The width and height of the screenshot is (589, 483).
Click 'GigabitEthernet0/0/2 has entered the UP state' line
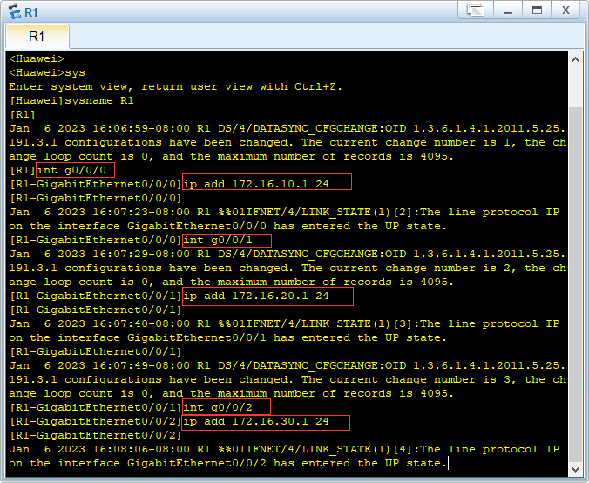[x=228, y=464]
